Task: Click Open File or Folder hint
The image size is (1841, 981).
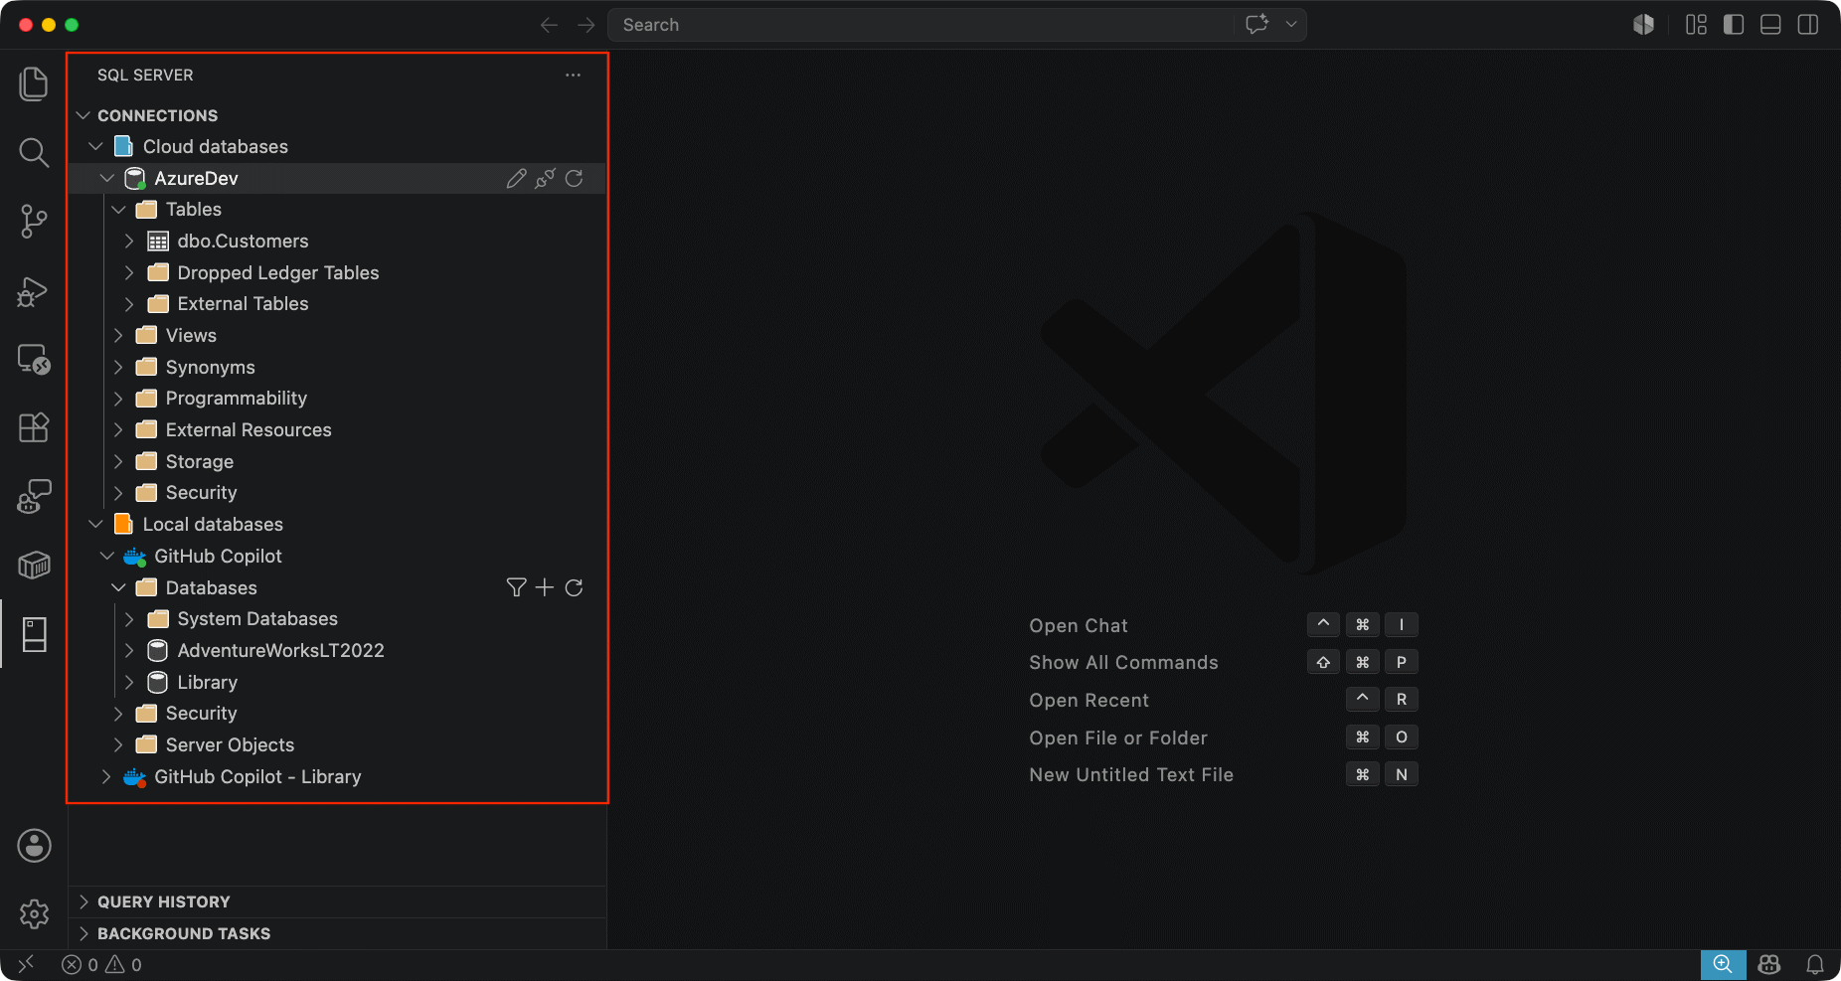Action: (x=1118, y=737)
